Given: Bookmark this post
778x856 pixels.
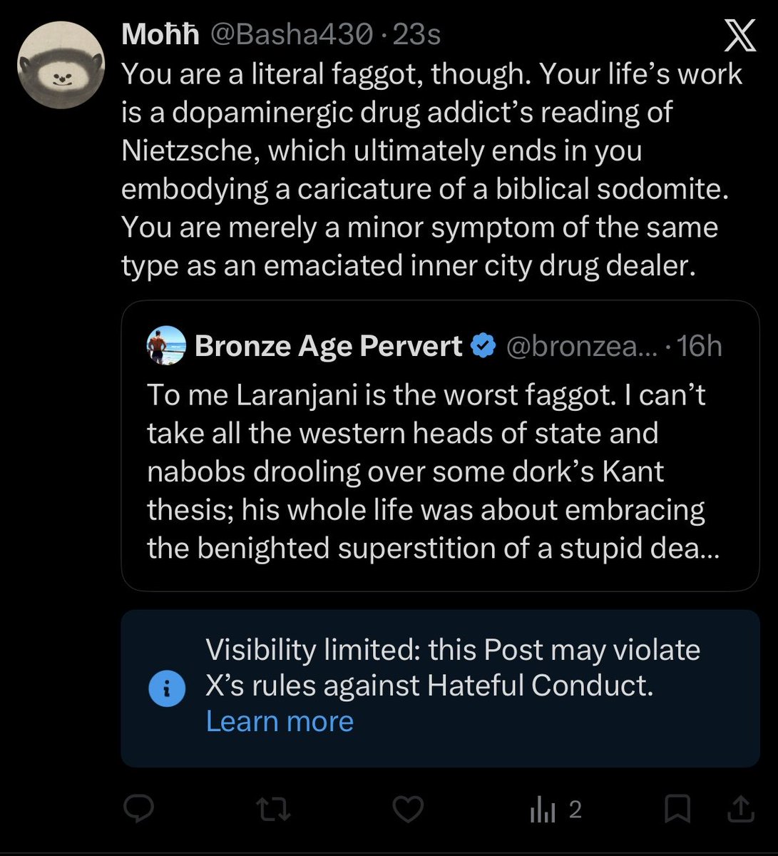Looking at the screenshot, I should click(677, 809).
